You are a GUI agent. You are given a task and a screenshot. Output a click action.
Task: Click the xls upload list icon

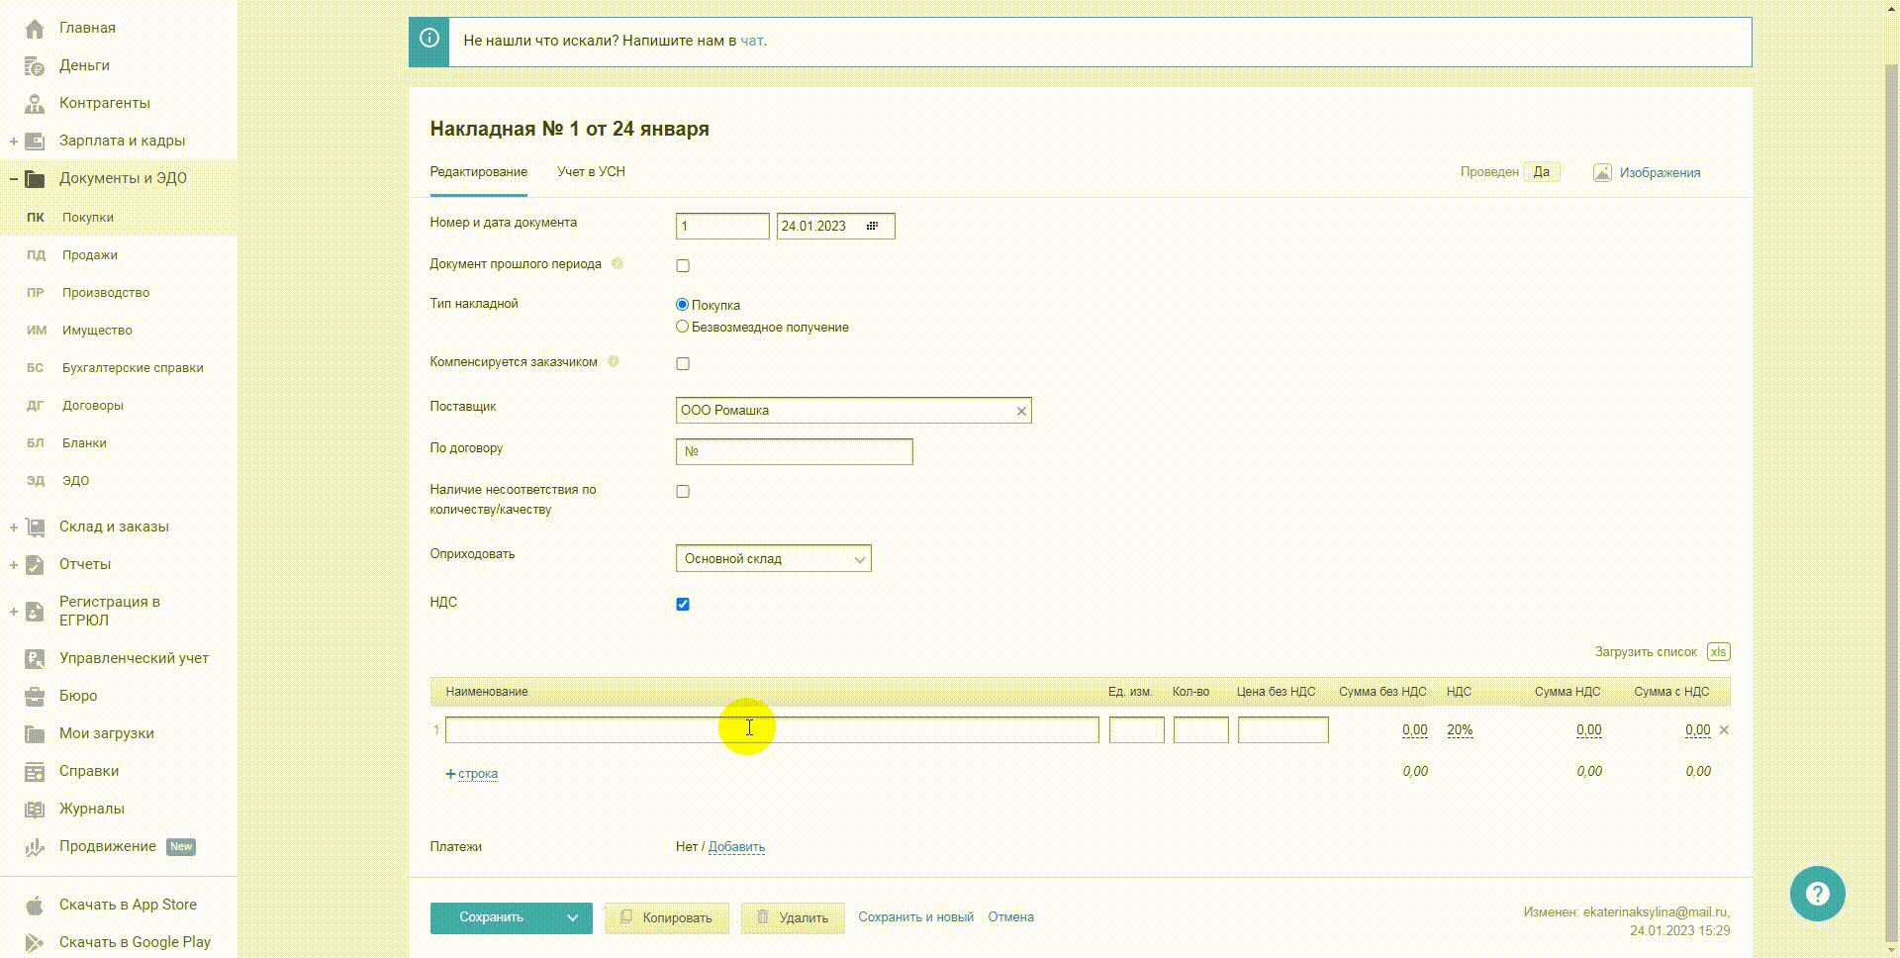click(1718, 652)
